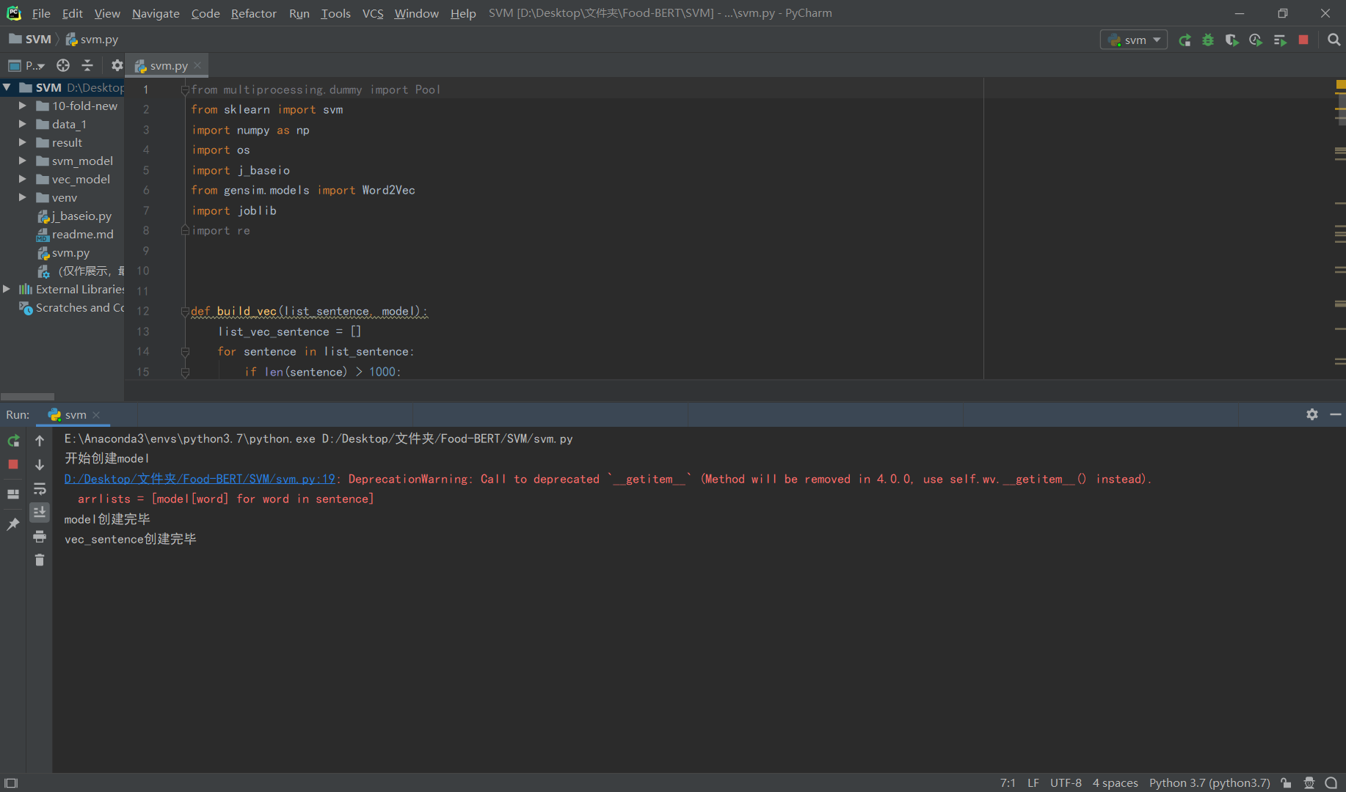The width and height of the screenshot is (1346, 792).
Task: Select the svm.py editor tab
Action: 168,65
